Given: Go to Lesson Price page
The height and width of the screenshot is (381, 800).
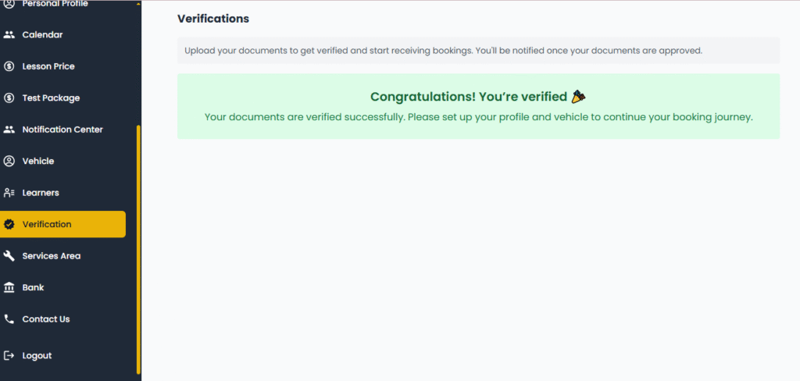Looking at the screenshot, I should pyautogui.click(x=48, y=66).
